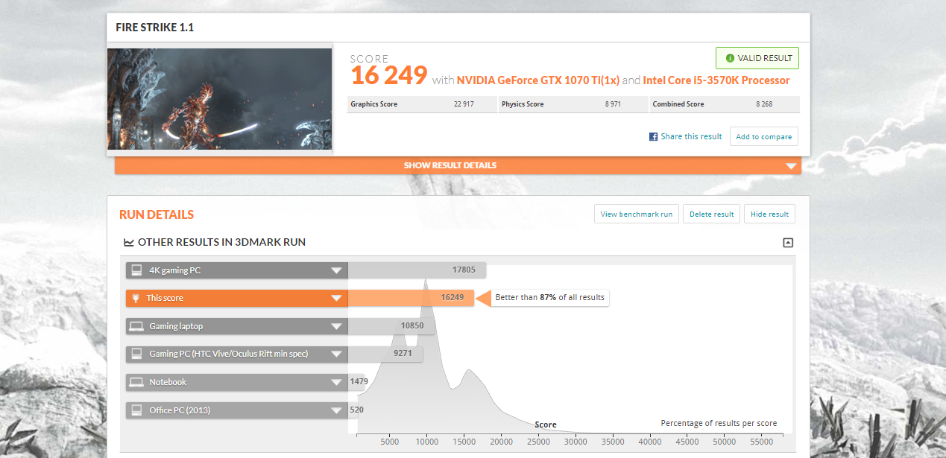Image resolution: width=946 pixels, height=458 pixels.
Task: Open the NVIDIA GeForce GTX 1070 Ti link
Action: tap(537, 80)
